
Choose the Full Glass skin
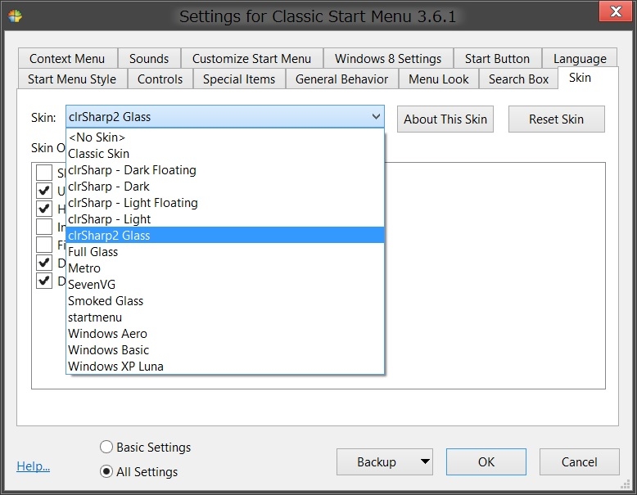pyautogui.click(x=225, y=252)
